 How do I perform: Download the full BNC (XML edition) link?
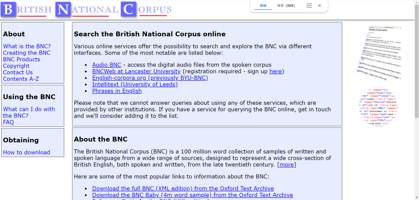[183, 189]
